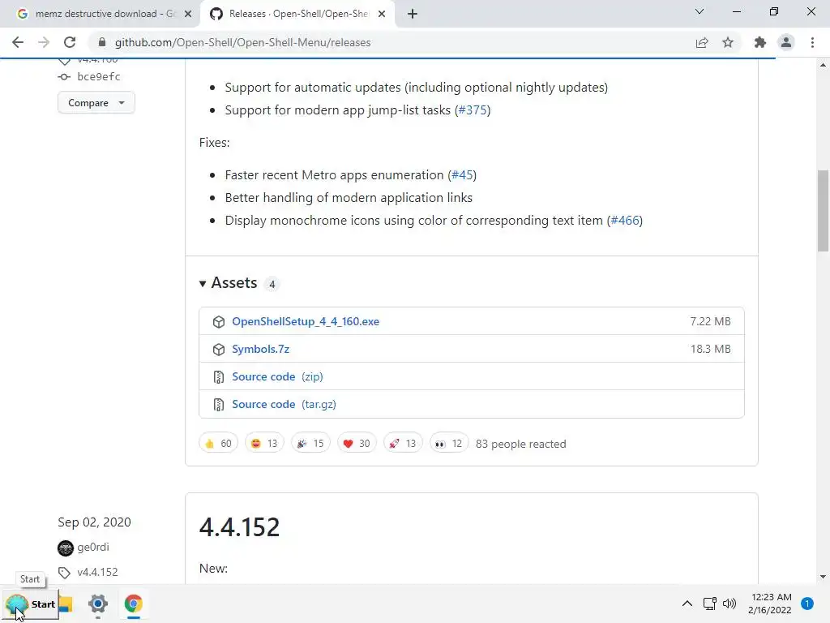Click the scrollbar down arrow
This screenshot has height=623, width=830.
[x=823, y=577]
